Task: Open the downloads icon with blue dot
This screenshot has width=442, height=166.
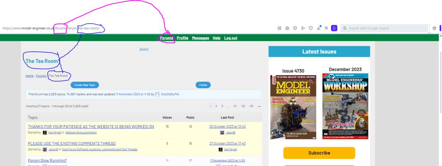Action: [x=319, y=28]
